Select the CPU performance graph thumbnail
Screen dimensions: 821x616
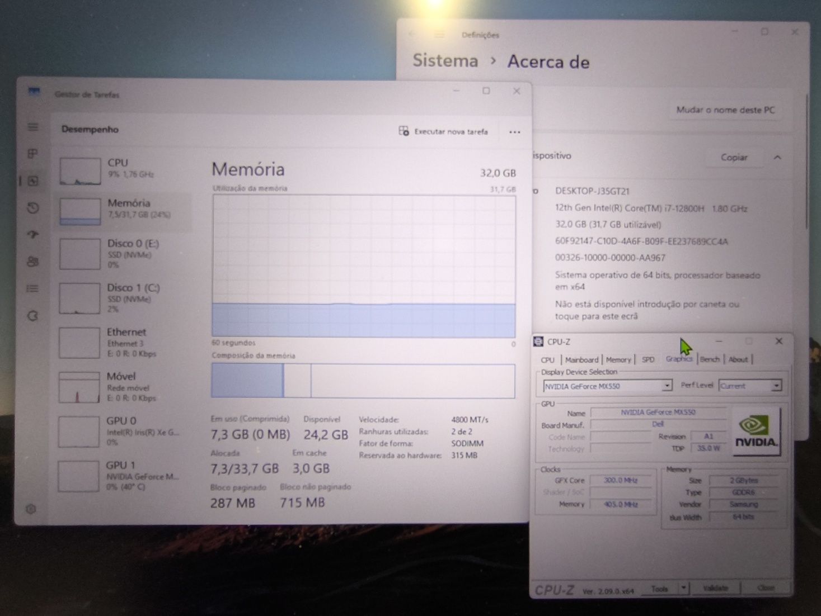80,171
